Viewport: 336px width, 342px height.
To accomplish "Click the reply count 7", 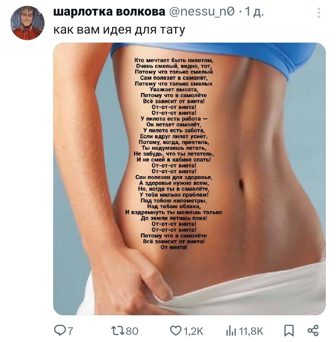I will point(70,331).
